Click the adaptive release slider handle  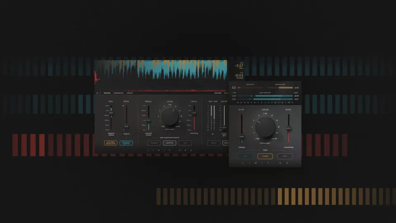pos(111,113)
